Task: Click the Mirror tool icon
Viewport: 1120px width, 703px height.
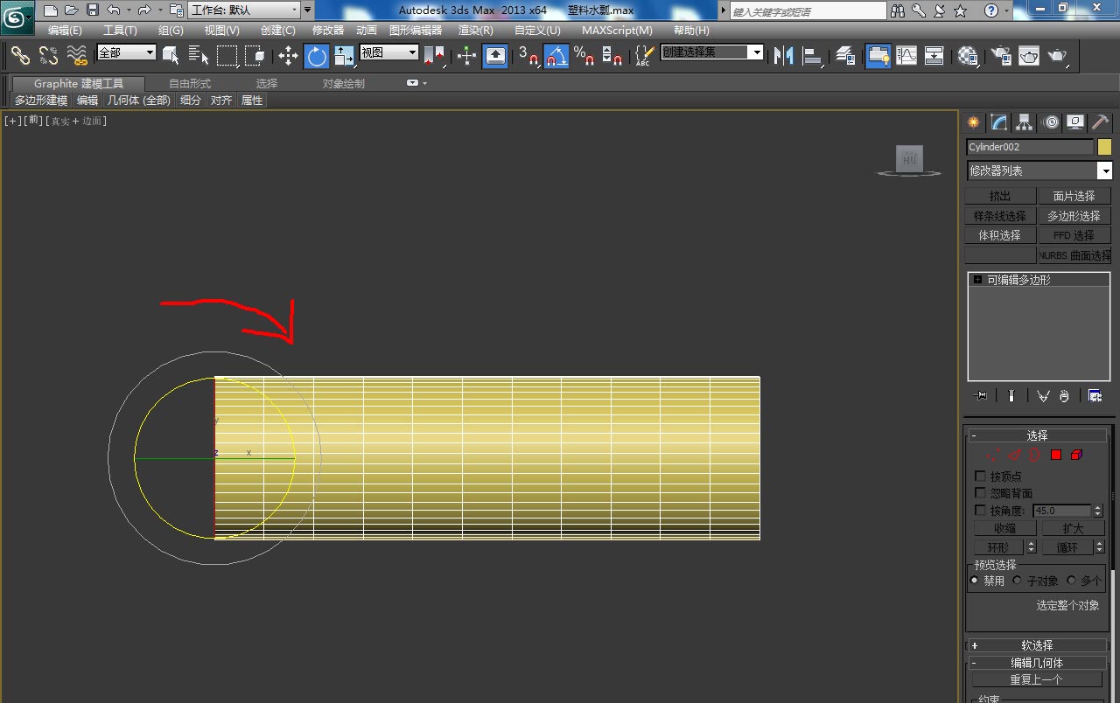Action: (784, 56)
